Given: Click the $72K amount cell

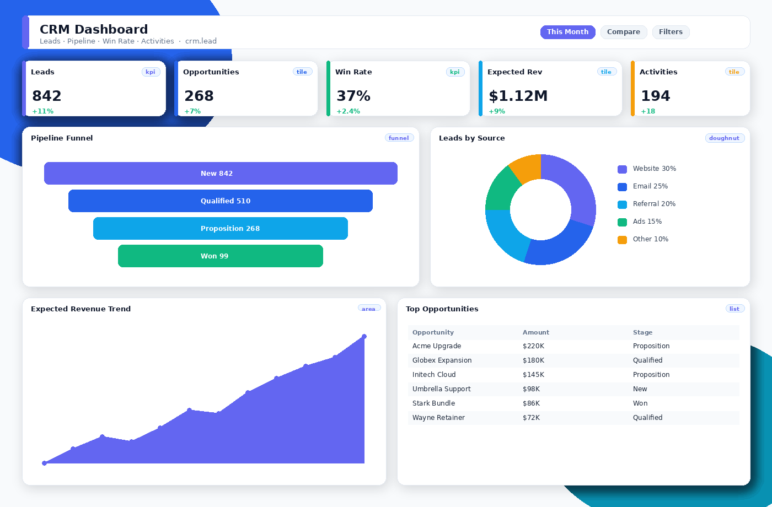Looking at the screenshot, I should 531,418.
